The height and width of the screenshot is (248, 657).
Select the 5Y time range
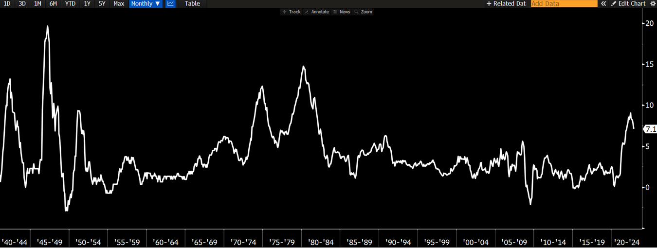click(x=102, y=3)
